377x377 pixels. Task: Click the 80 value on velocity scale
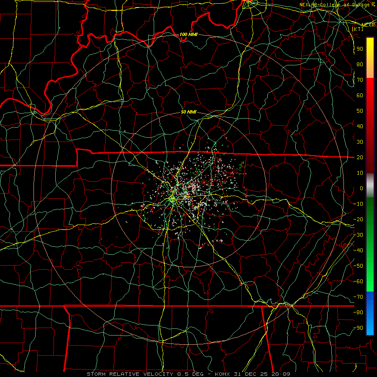(360, 64)
